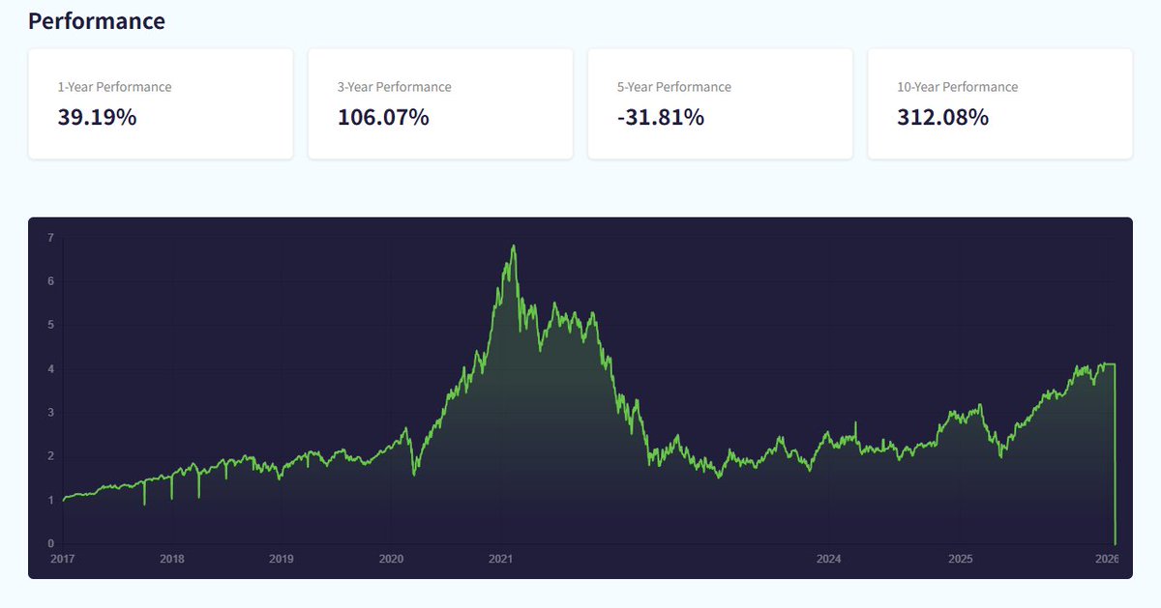Click the 5-Year Performance card
Screen dimensions: 1161x608
(720, 103)
